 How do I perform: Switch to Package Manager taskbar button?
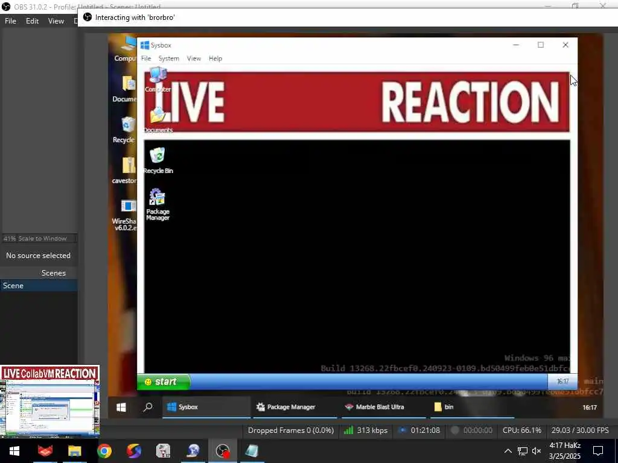295,407
